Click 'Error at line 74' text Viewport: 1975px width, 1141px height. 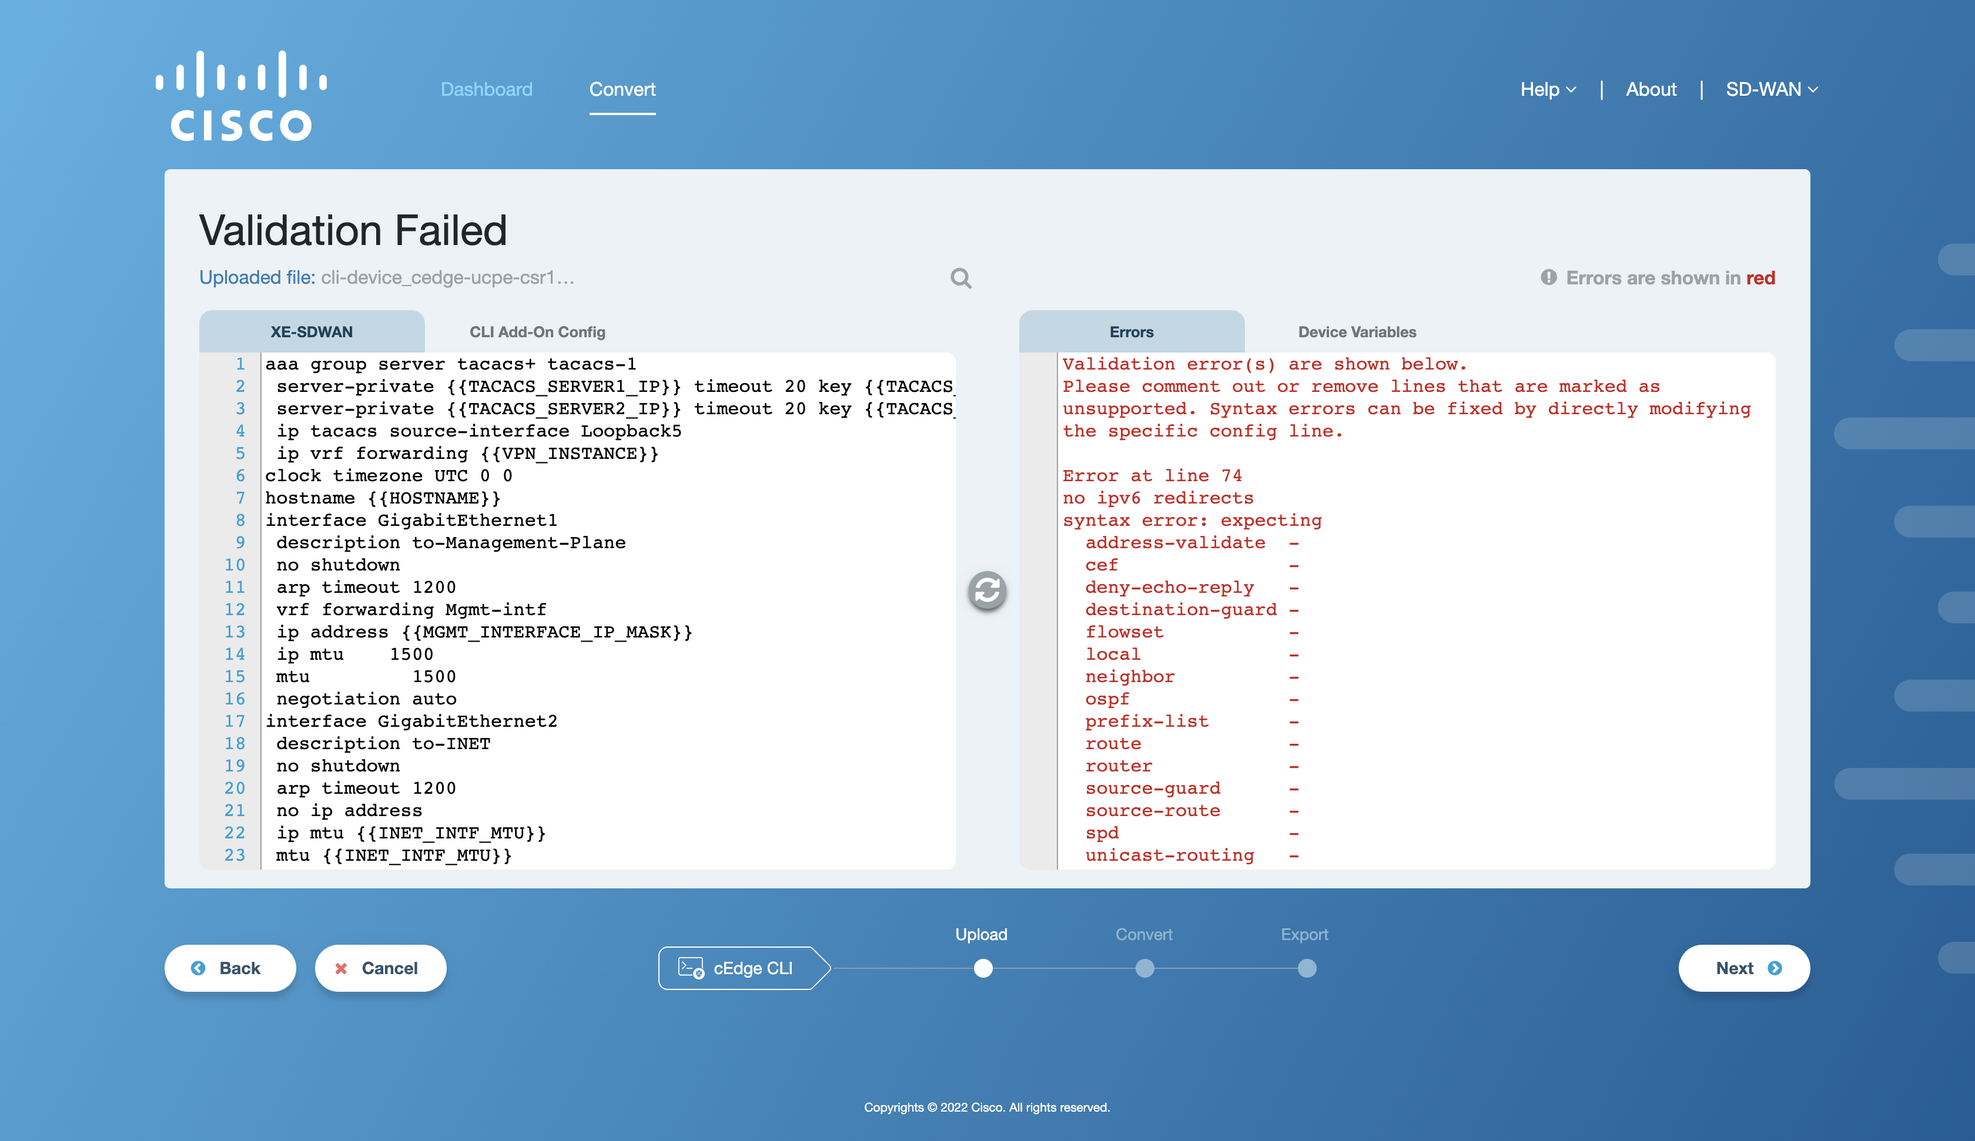tap(1152, 476)
